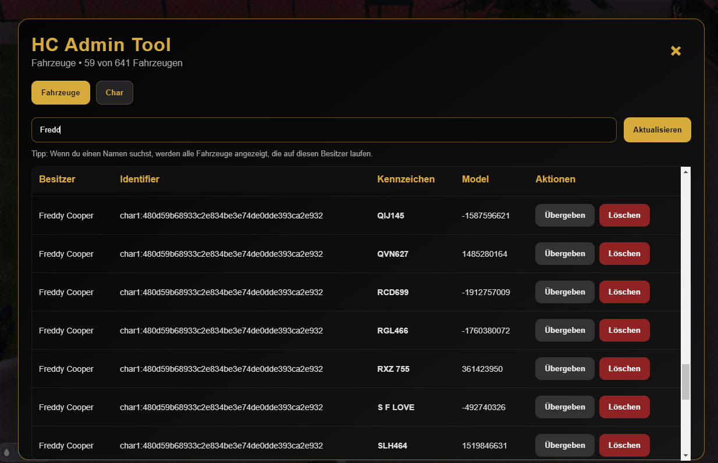Screen dimensions: 718x463
Task: Click the identifier in the S F LOVE row
Action: pos(221,407)
